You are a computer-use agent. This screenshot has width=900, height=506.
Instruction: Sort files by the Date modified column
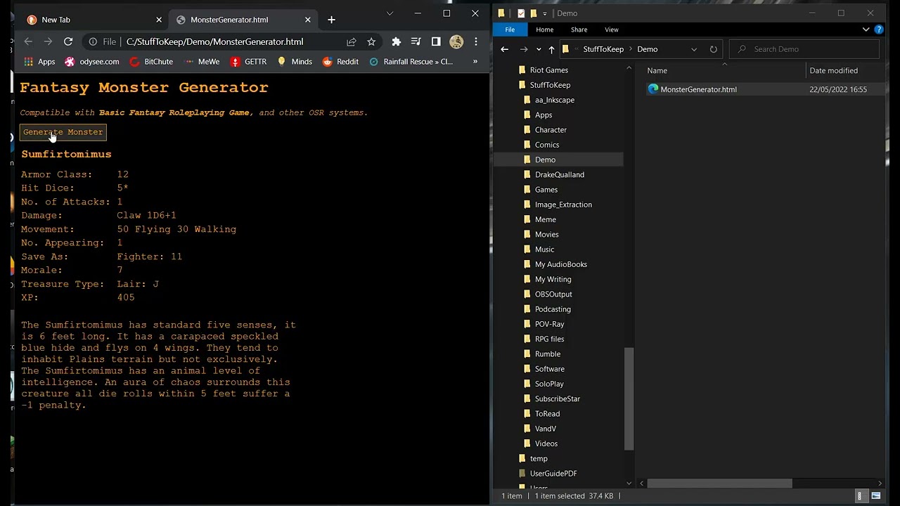tap(833, 70)
